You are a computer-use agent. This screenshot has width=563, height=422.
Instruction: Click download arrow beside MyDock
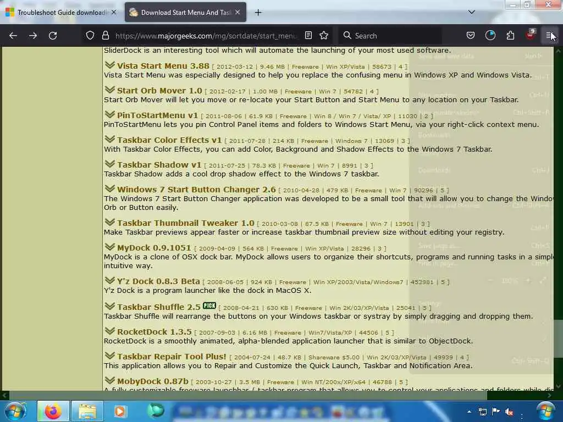click(109, 247)
